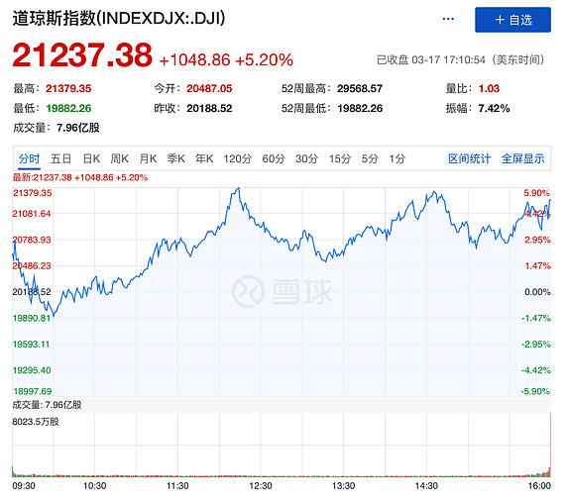Switch chart to 15分 interval

[x=340, y=158]
